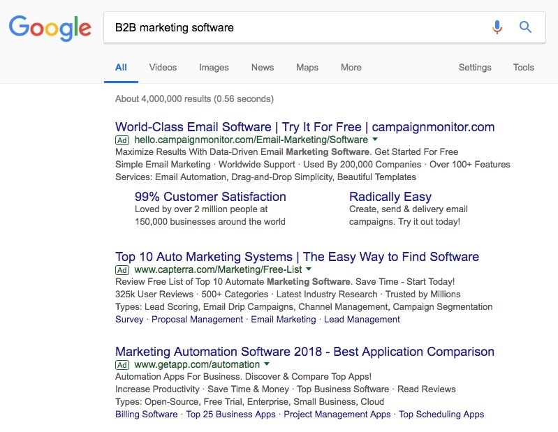Click the Lead Management sitelink
This screenshot has width=558, height=432.
tap(362, 319)
